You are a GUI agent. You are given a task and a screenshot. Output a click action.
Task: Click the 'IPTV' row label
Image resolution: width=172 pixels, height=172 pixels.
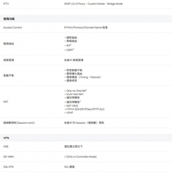6,4
